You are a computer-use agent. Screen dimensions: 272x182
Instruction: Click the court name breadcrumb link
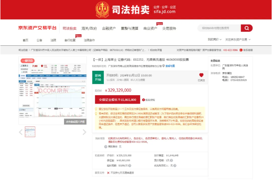(x=89, y=50)
